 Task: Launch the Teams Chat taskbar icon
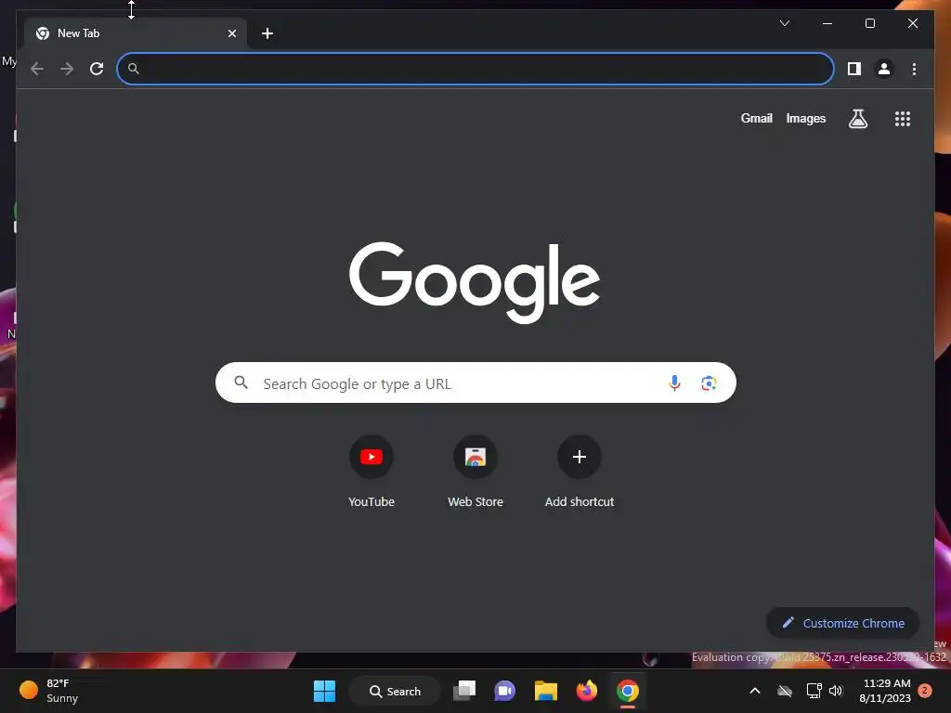point(504,691)
